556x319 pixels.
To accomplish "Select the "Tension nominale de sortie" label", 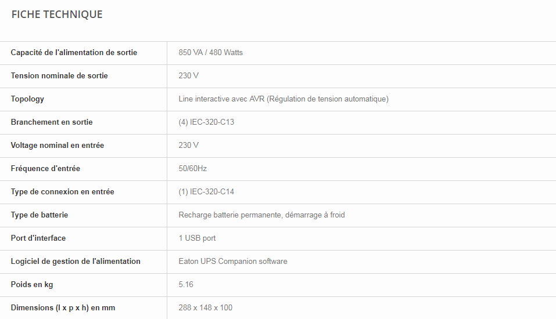I will pyautogui.click(x=59, y=76).
